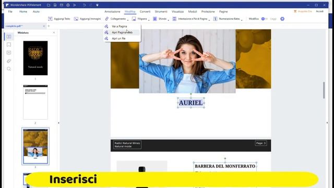Open the comments panel icon
Image resolution: width=334 pixels, height=188 pixels.
tap(9, 53)
